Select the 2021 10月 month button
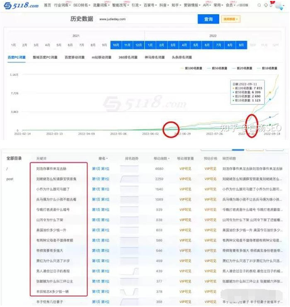Viewport: 290px width, 307px height. tap(116, 45)
